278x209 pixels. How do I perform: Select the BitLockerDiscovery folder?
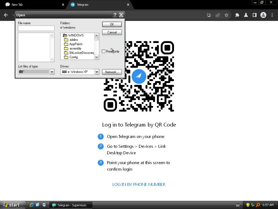79,53
